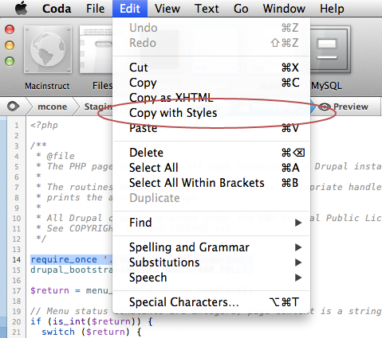Select the Staging path bar segment

pos(98,107)
